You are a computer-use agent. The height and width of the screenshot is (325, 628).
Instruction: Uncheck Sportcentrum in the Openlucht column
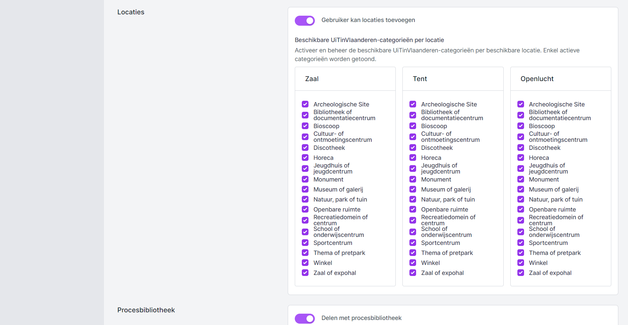(521, 243)
